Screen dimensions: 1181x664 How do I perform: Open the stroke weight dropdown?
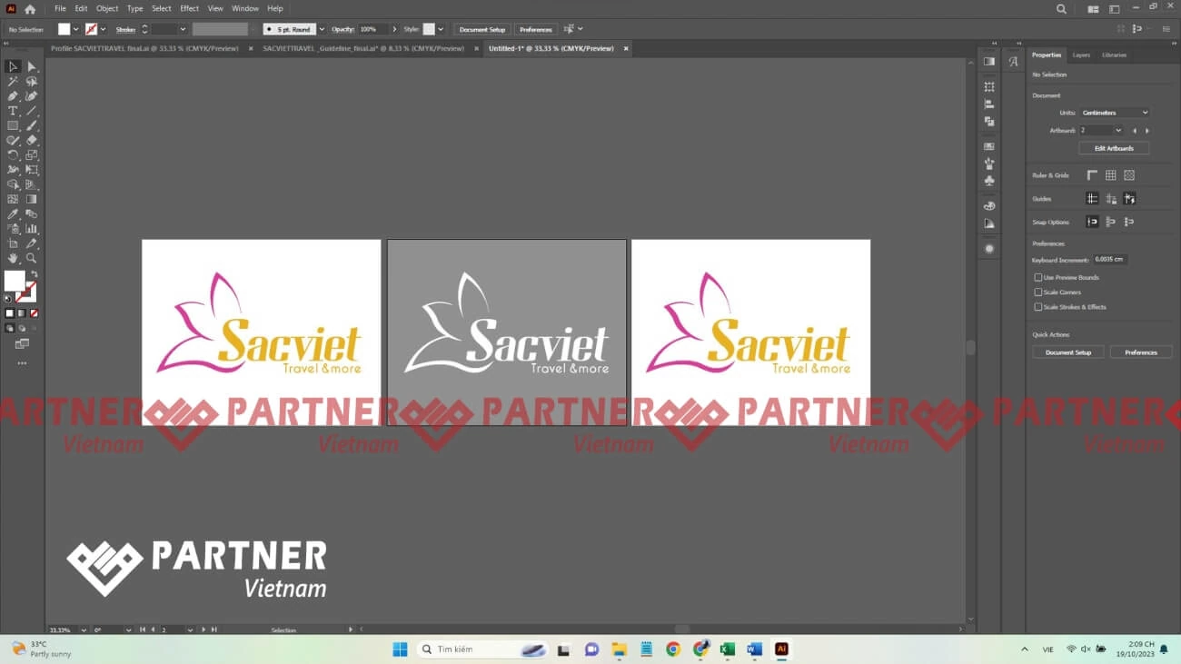click(x=183, y=29)
